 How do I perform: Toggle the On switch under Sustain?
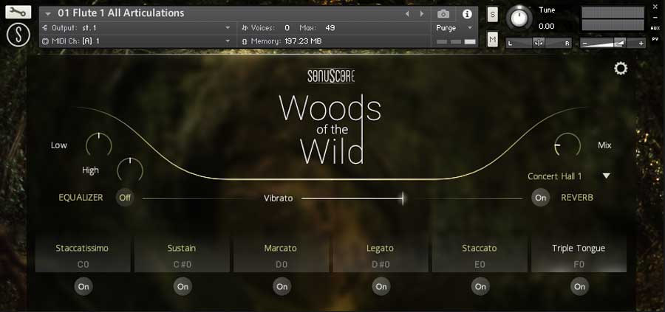coord(183,287)
